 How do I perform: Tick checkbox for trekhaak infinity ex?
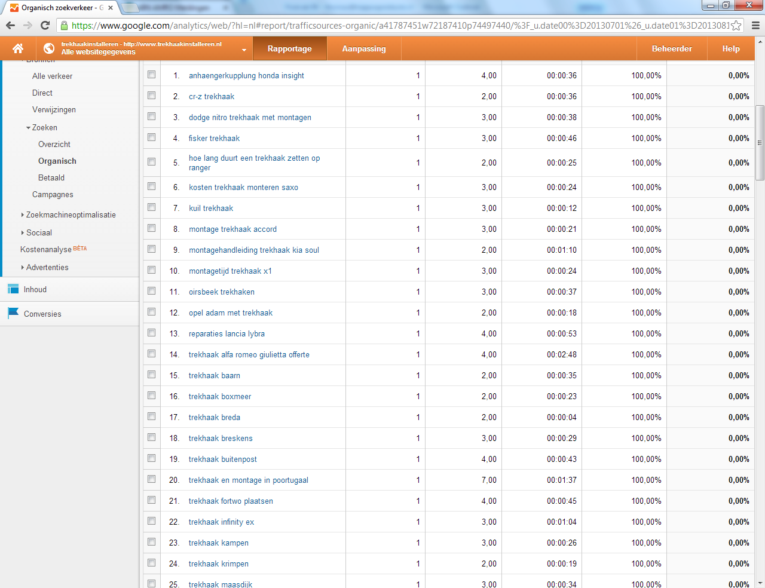pos(152,521)
